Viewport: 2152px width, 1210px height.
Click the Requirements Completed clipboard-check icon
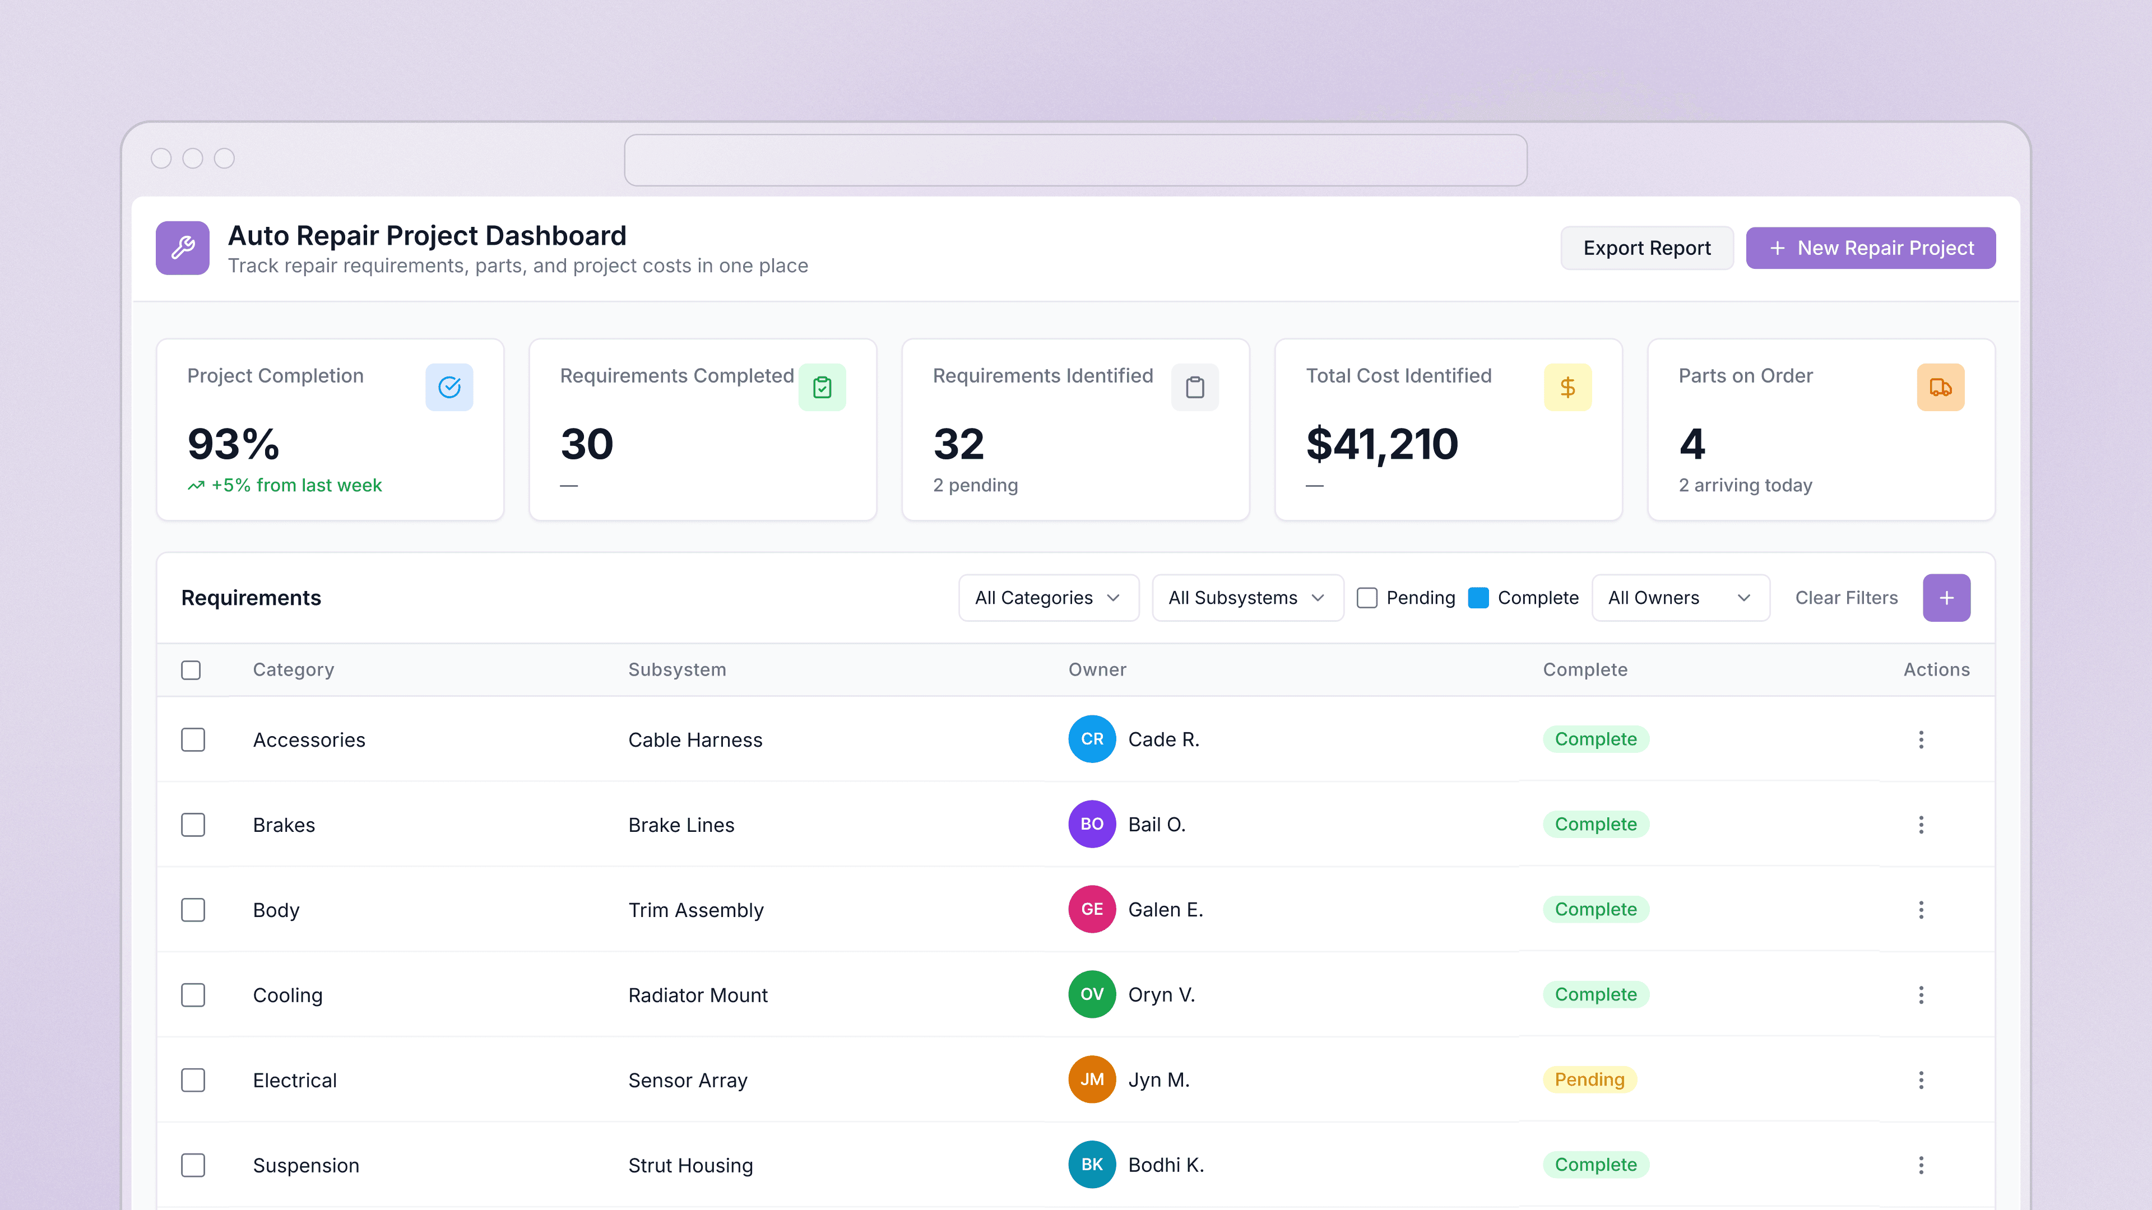(822, 388)
